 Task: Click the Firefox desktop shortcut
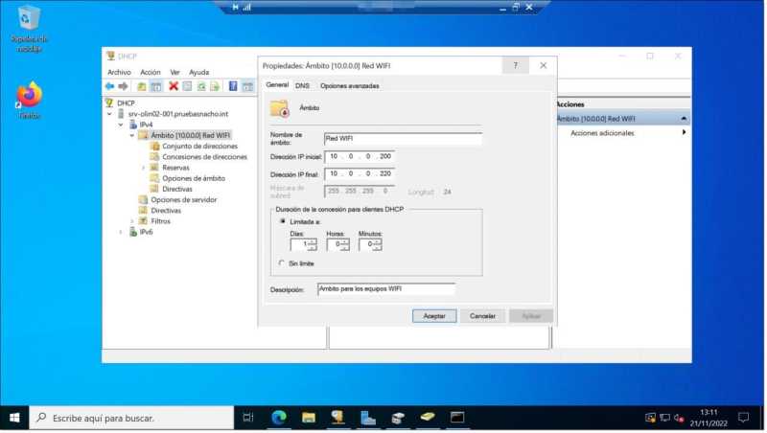click(x=30, y=101)
